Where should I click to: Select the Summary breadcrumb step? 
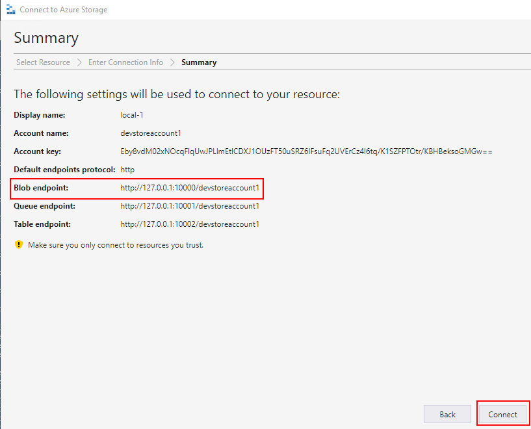pyautogui.click(x=199, y=62)
